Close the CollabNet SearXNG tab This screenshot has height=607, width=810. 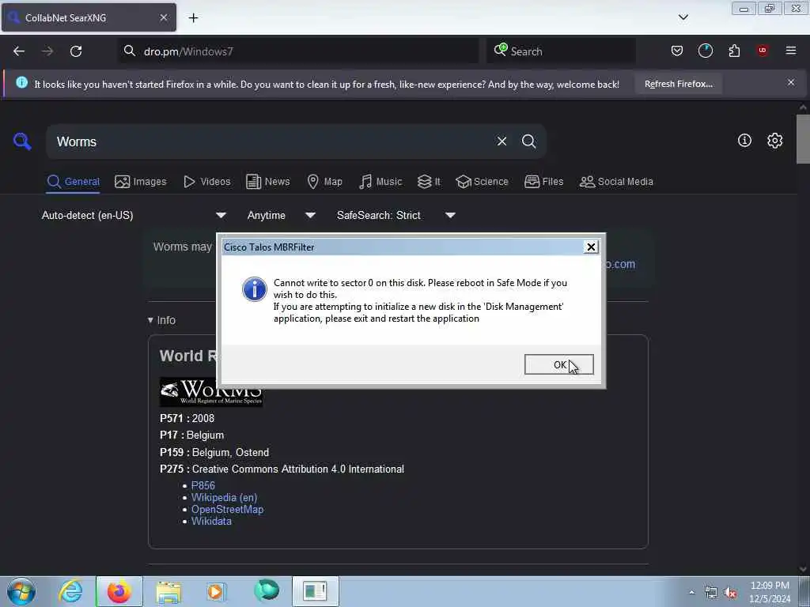pos(163,17)
